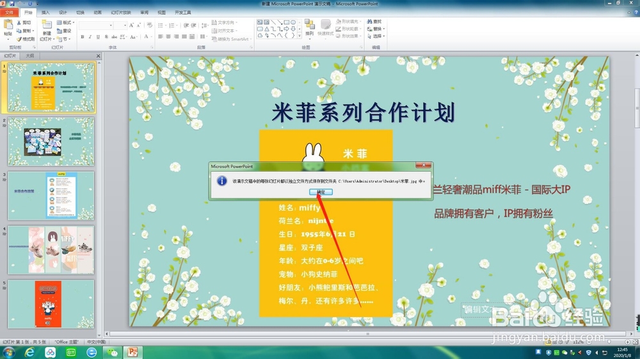The image size is (640, 359).
Task: Close the slide thumbnail pane
Action: (98, 56)
